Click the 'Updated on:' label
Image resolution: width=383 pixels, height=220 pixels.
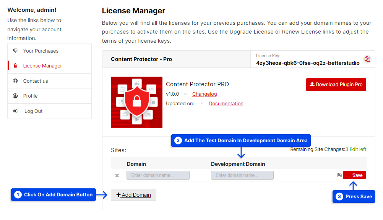tap(180, 104)
